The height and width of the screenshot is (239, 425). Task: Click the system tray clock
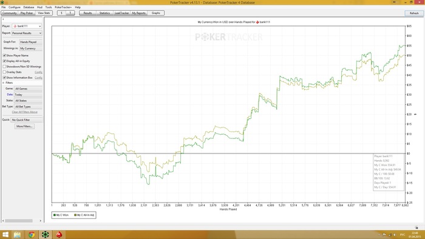point(415,235)
